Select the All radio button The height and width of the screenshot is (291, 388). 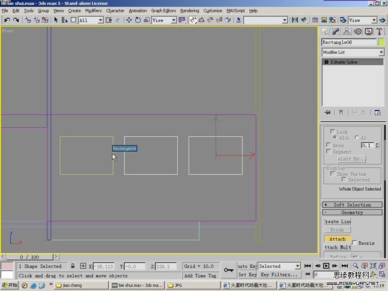coord(357,137)
